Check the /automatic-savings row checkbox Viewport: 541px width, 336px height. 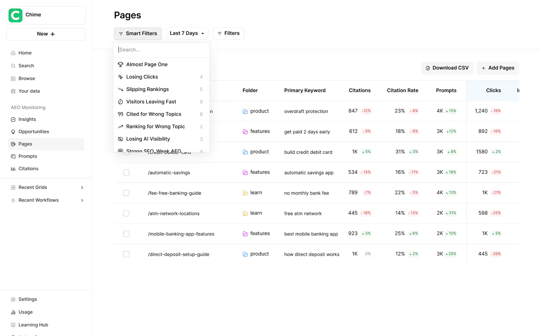(126, 172)
